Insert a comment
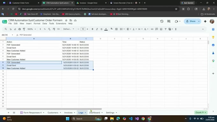217x122 pixels. [x=157, y=29]
